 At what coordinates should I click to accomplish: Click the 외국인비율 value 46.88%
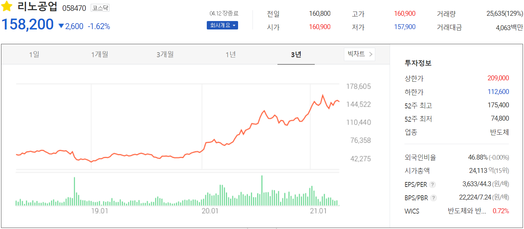(x=478, y=157)
